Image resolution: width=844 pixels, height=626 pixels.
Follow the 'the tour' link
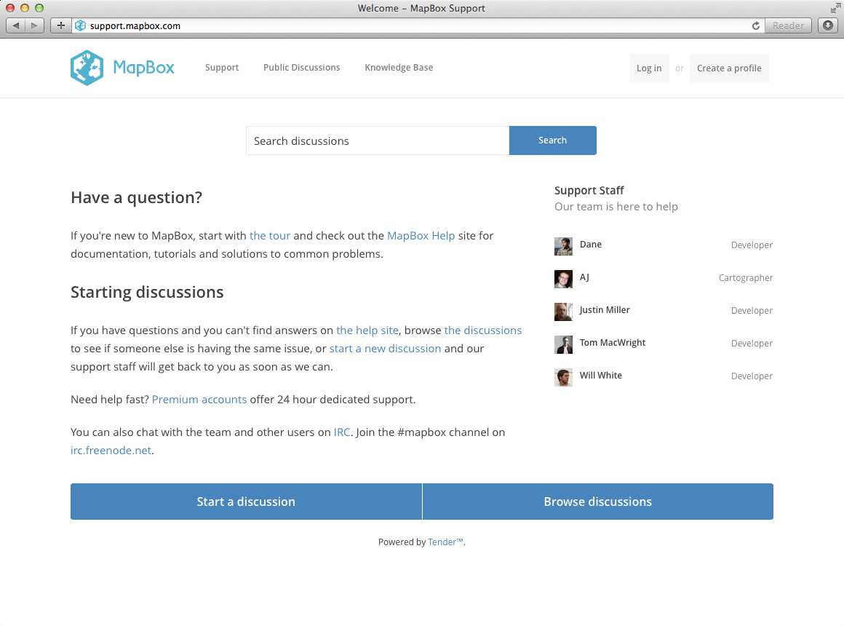pos(270,236)
